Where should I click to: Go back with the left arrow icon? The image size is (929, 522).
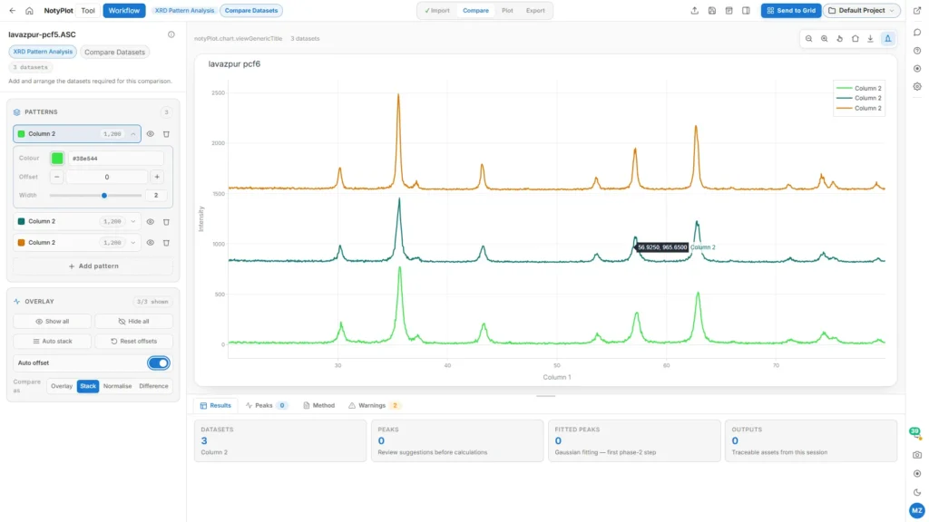tap(13, 11)
